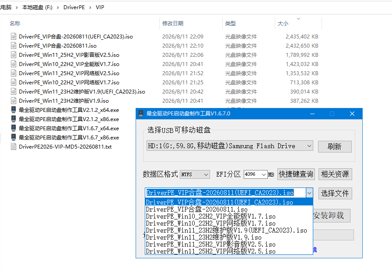The width and height of the screenshot is (392, 271).
Task: Click file icon of DriverPE_VIP合盘-20260811.iso in Explorer
Action: 14,46
